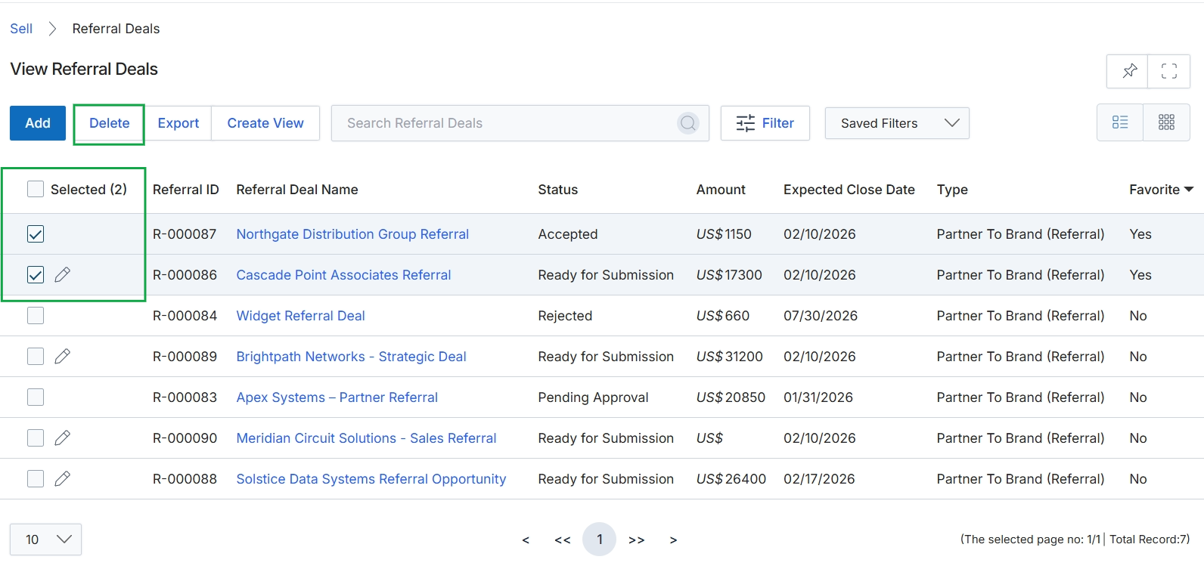Click the Add button
The image size is (1204, 572).
tap(38, 123)
